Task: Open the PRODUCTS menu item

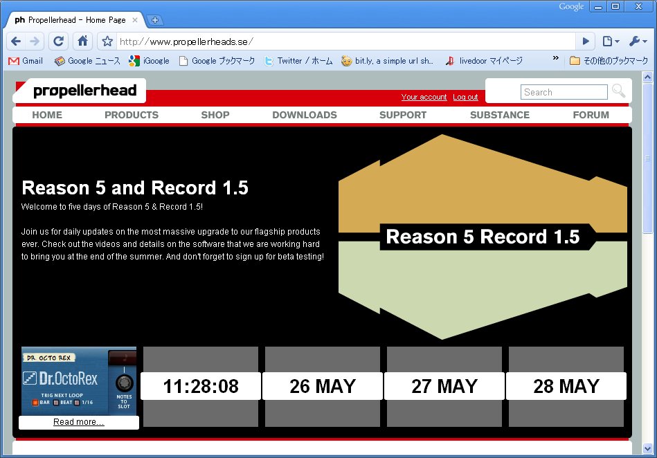Action: (x=132, y=115)
